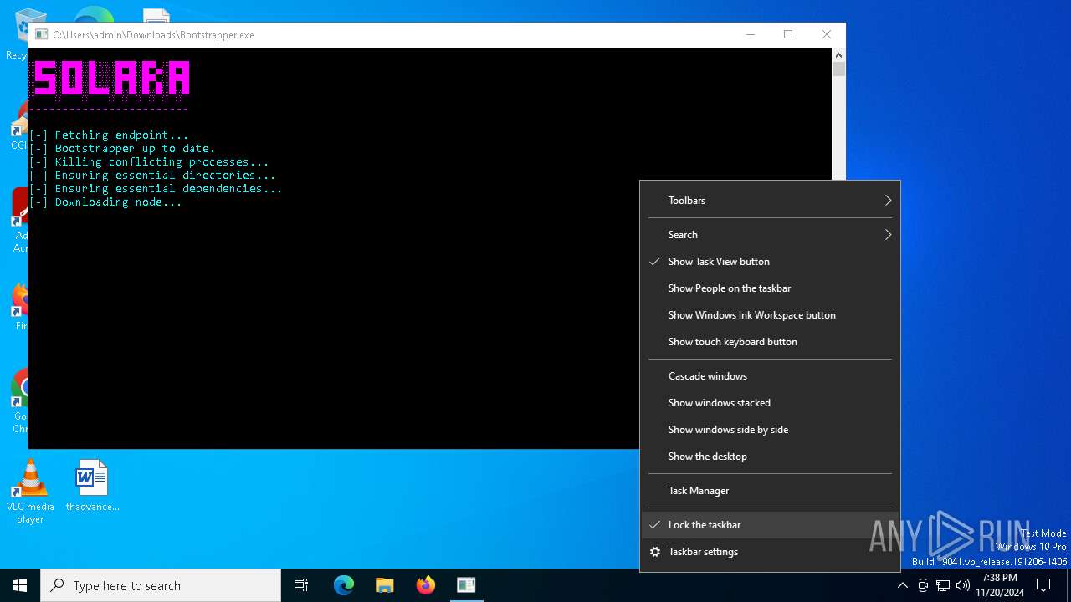Click the 'Fetching endpoint...' console line
This screenshot has height=602, width=1071.
click(109, 135)
